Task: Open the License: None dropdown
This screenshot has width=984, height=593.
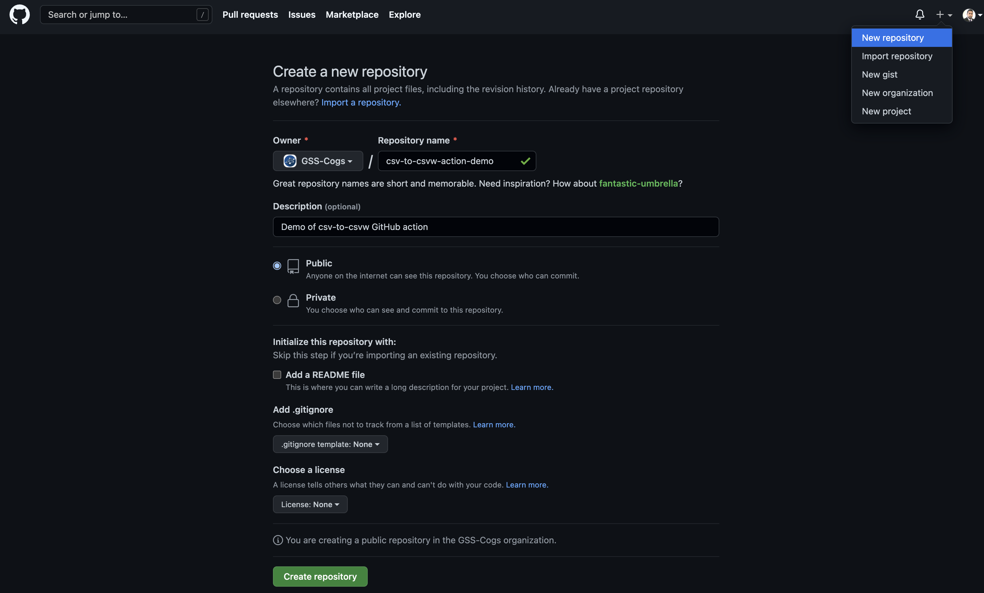Action: (x=310, y=504)
